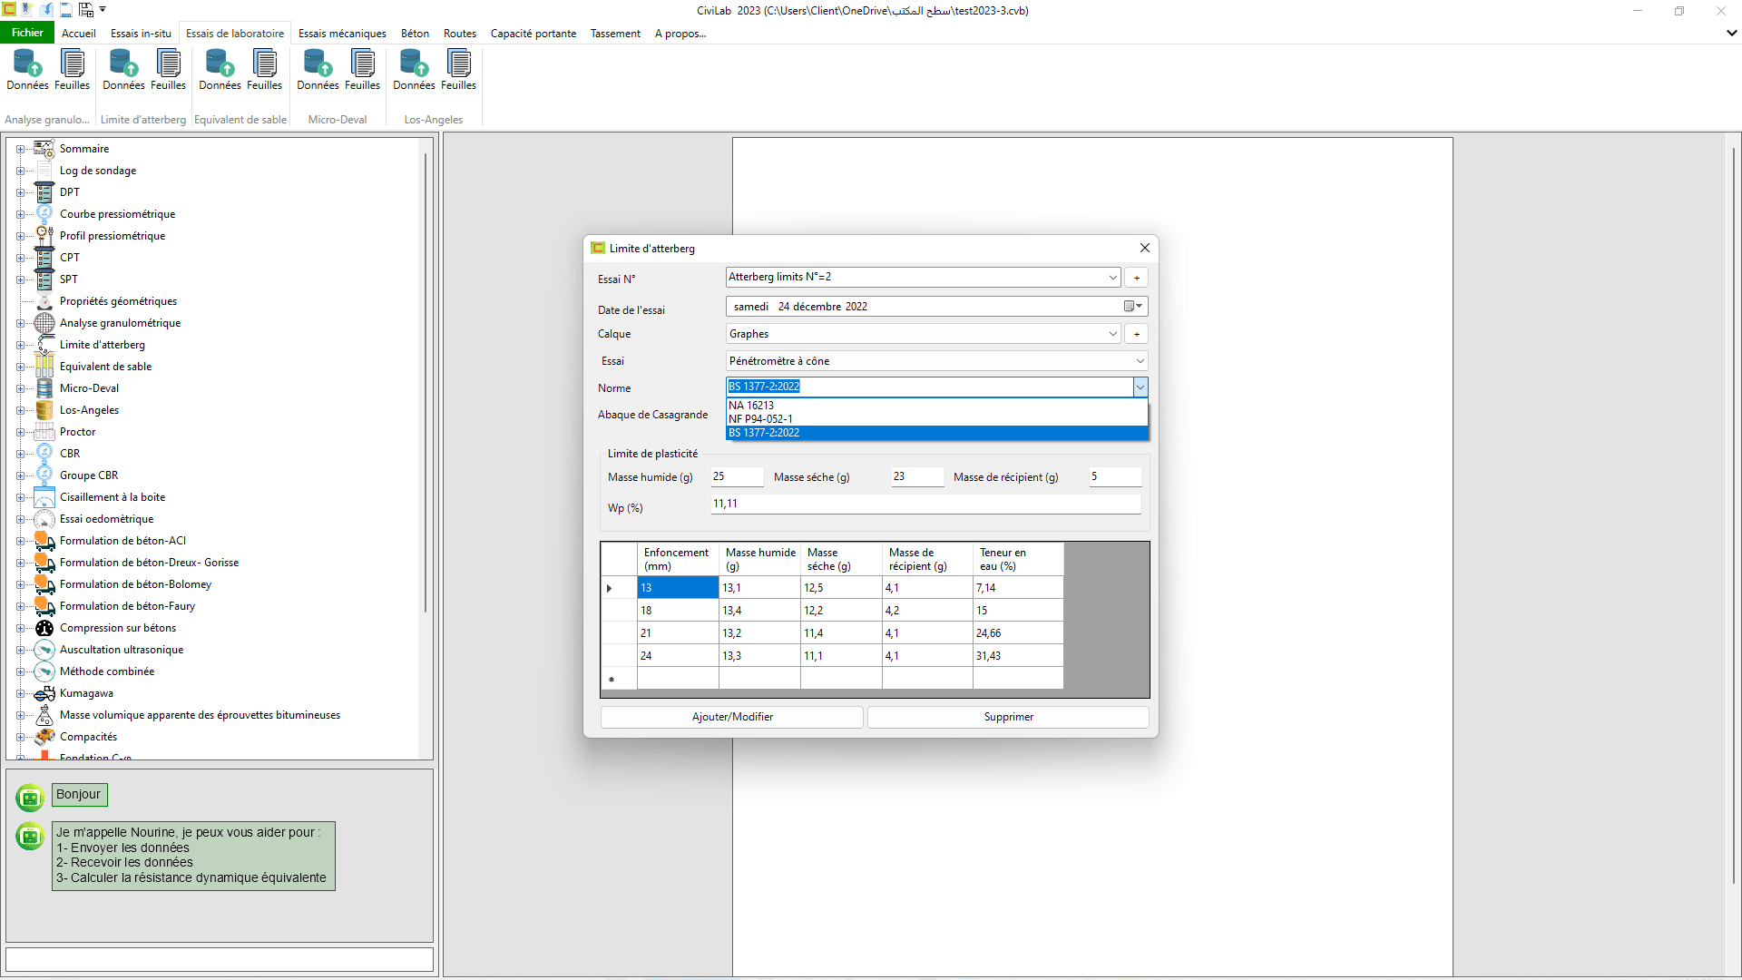1742x980 pixels.
Task: Select Essai oedométrique gauge icon
Action: [44, 519]
